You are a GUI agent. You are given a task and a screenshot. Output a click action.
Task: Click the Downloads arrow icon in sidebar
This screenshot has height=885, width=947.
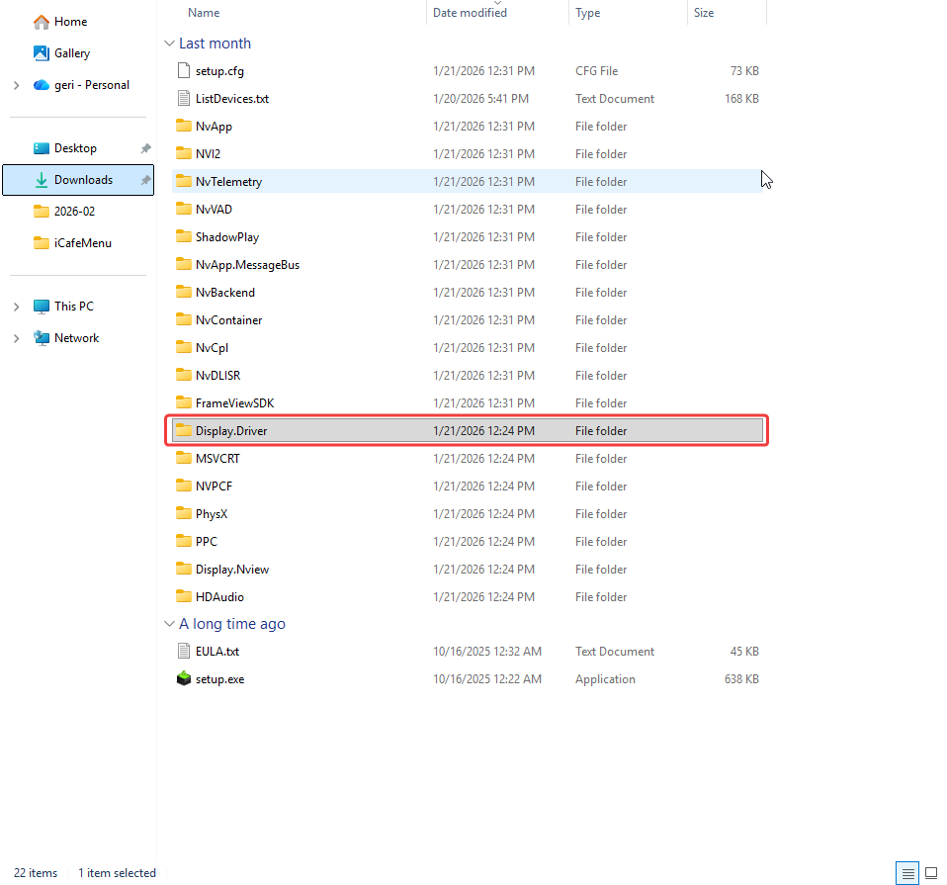tap(42, 180)
